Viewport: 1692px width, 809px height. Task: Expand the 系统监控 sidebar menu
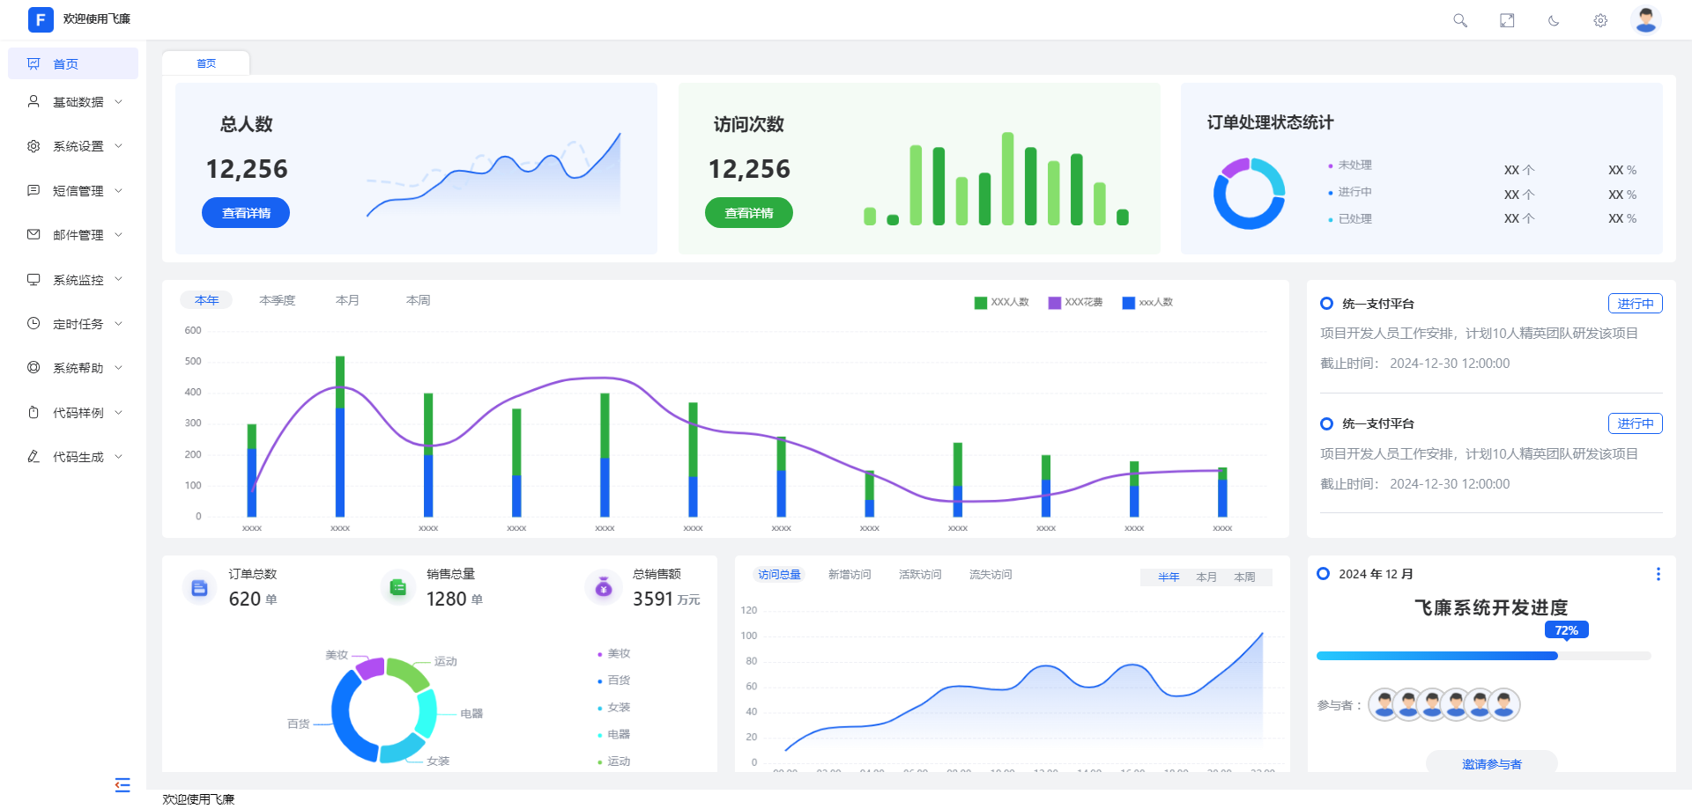[78, 280]
